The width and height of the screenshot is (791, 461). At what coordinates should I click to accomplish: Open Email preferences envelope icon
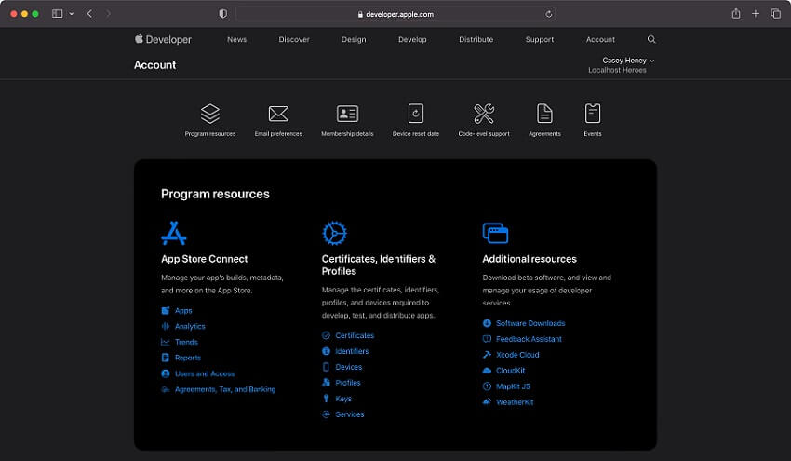pos(278,114)
